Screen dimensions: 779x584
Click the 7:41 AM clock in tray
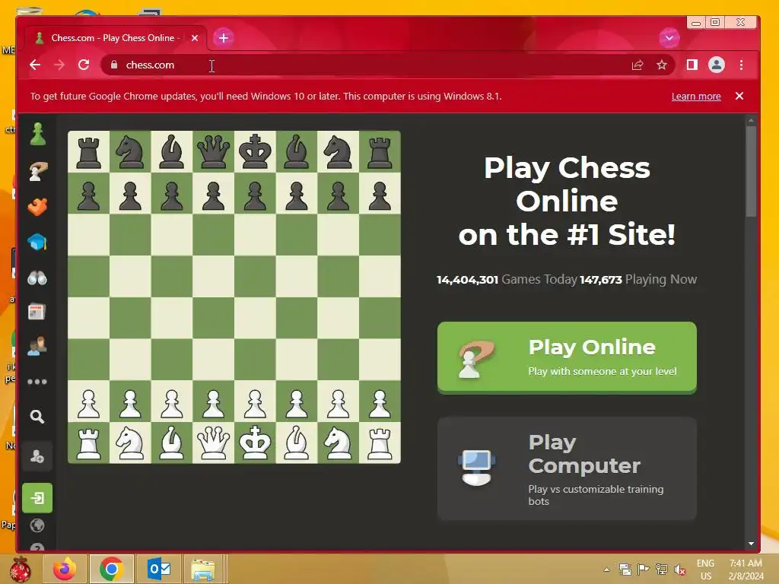[746, 570]
